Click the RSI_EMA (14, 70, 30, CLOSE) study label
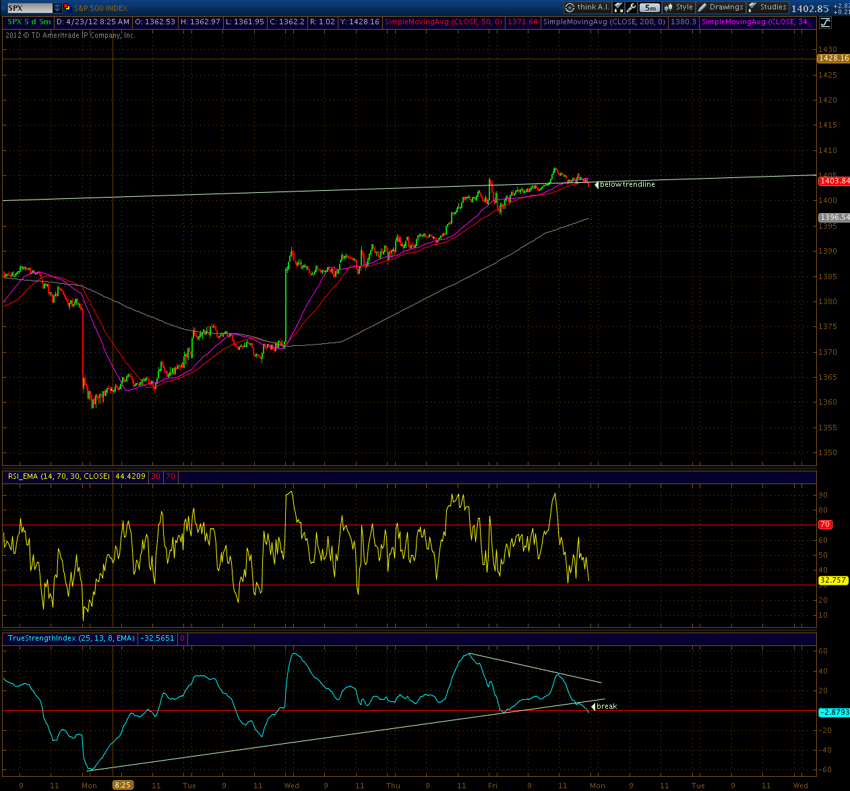Viewport: 850px width, 791px height. [x=58, y=476]
